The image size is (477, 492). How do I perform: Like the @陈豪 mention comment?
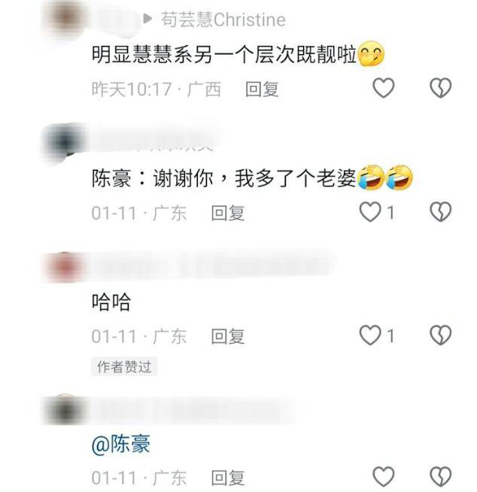384,477
